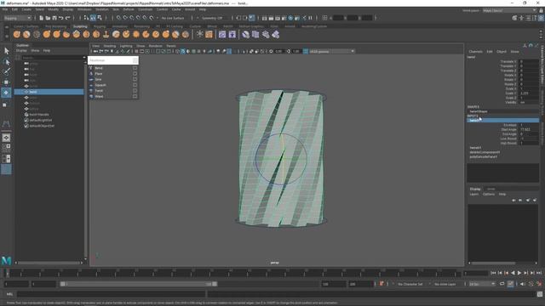Pick the Paint selection brush tool

point(6,71)
